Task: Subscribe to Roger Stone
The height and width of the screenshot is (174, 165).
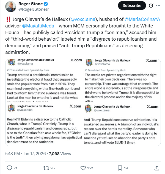Action: [x=132, y=5]
